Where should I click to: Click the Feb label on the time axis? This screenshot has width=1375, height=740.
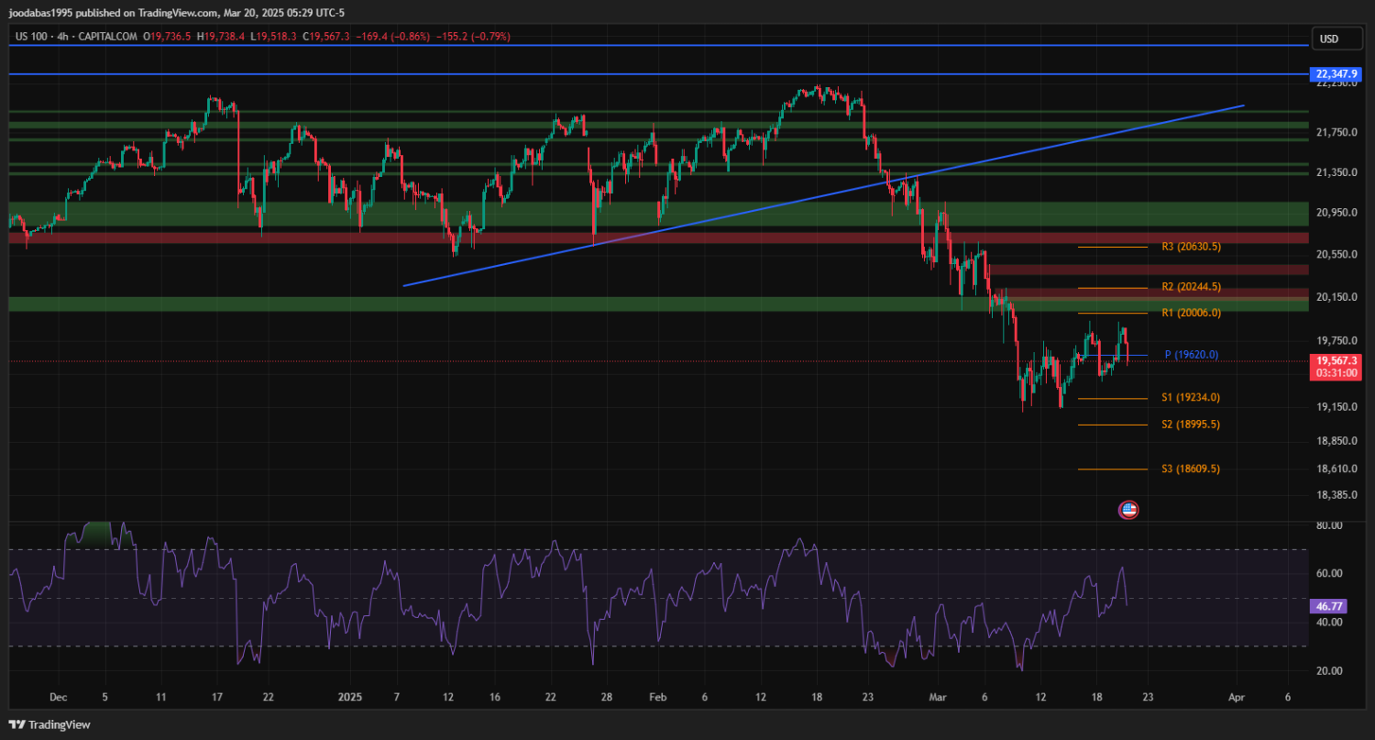tap(655, 698)
